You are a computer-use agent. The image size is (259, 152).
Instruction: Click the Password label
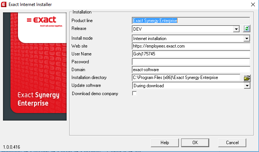80,62
